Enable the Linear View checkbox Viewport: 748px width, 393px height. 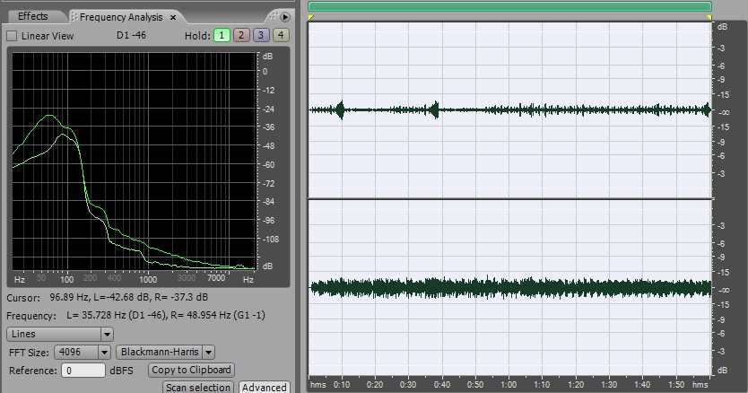12,36
